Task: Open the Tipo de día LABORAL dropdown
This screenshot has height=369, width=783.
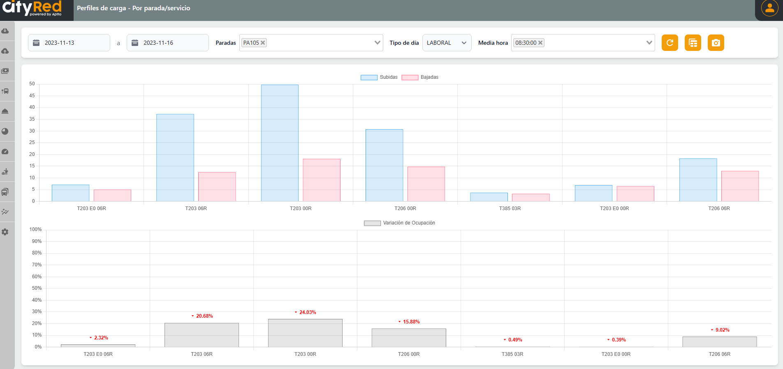Action: tap(447, 43)
